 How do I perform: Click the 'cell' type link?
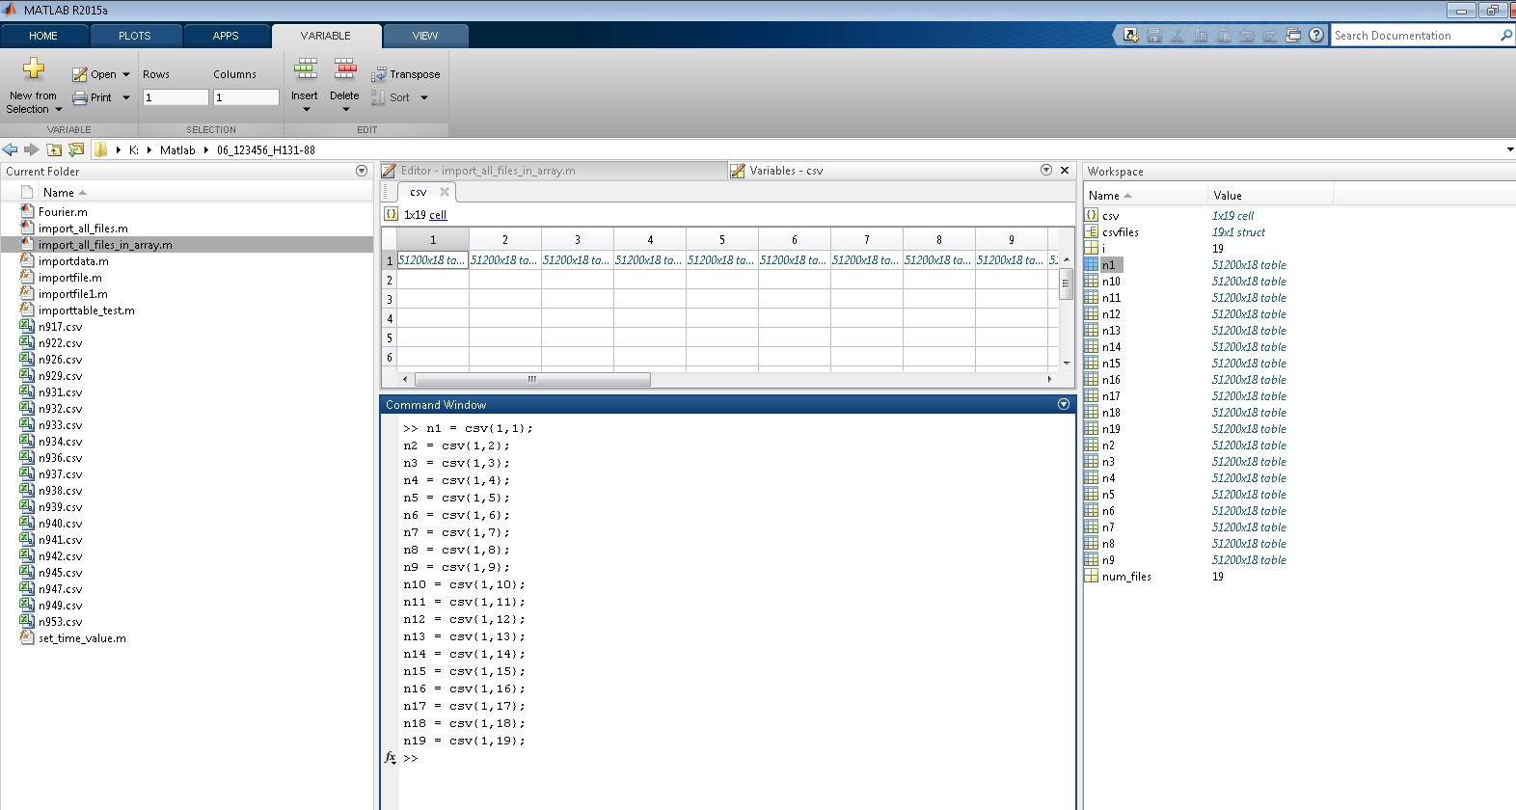438,215
